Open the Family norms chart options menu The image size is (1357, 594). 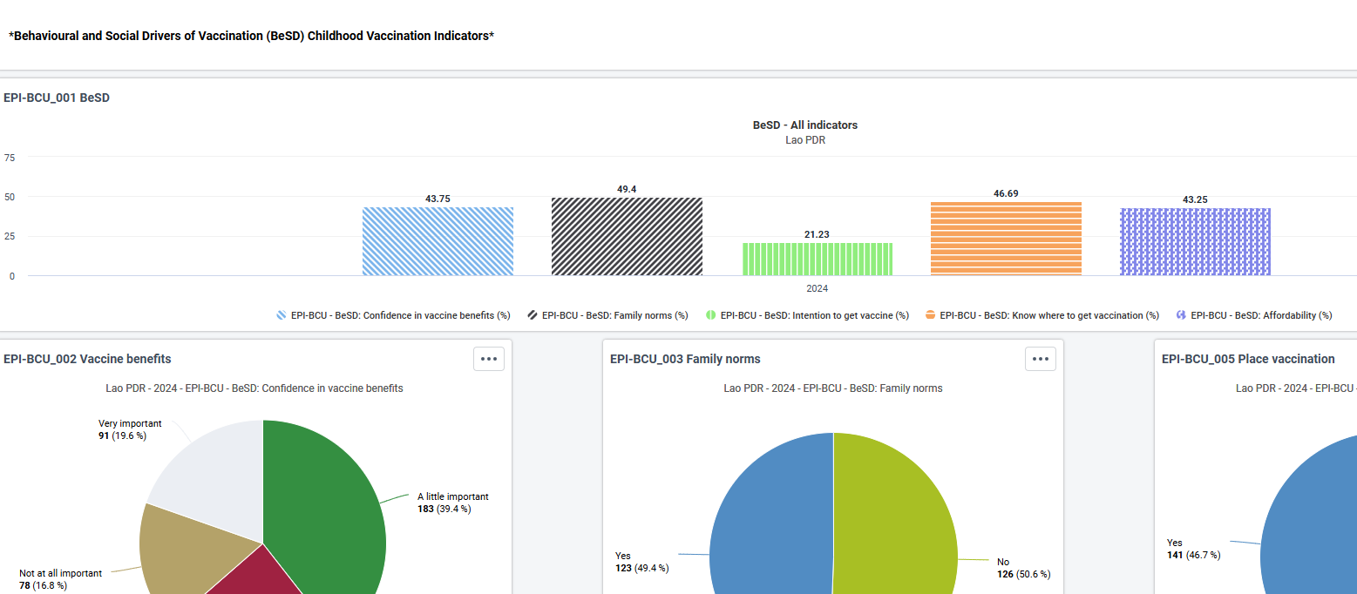(x=1041, y=359)
